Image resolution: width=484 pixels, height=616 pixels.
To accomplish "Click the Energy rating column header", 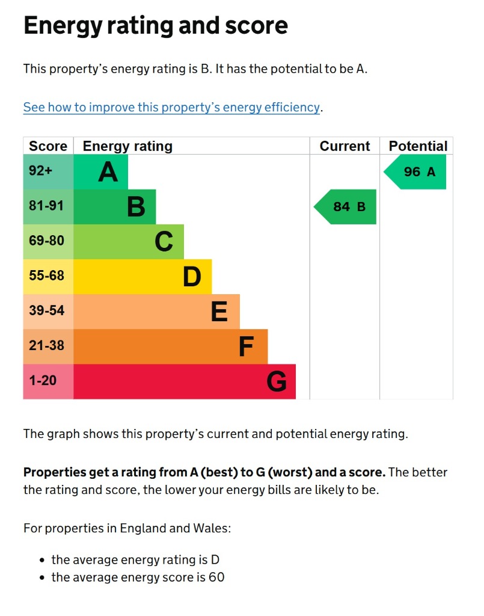I will (127, 146).
